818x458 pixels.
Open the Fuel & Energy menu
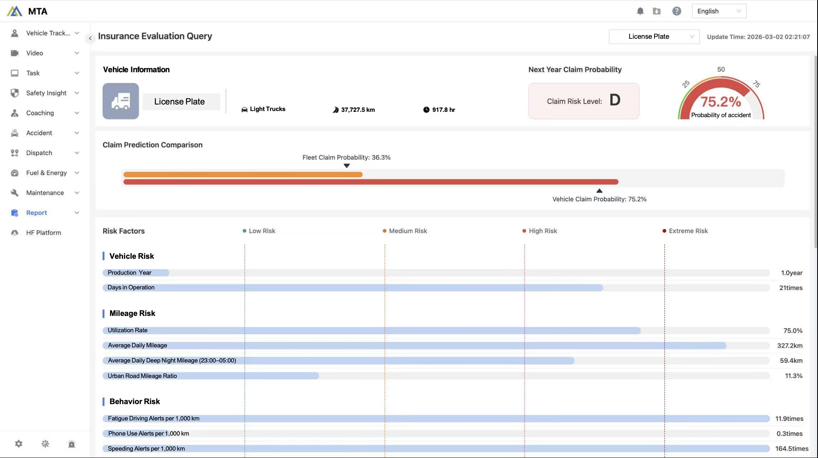pyautogui.click(x=46, y=173)
